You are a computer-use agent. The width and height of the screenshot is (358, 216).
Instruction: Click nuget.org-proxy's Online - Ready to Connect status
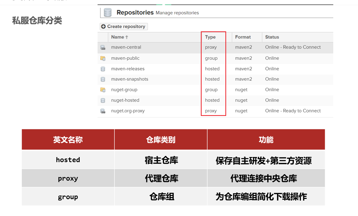[293, 111]
